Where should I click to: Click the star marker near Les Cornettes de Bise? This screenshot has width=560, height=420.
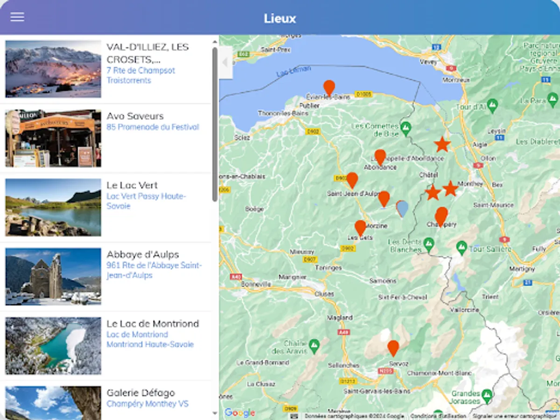[x=441, y=144]
